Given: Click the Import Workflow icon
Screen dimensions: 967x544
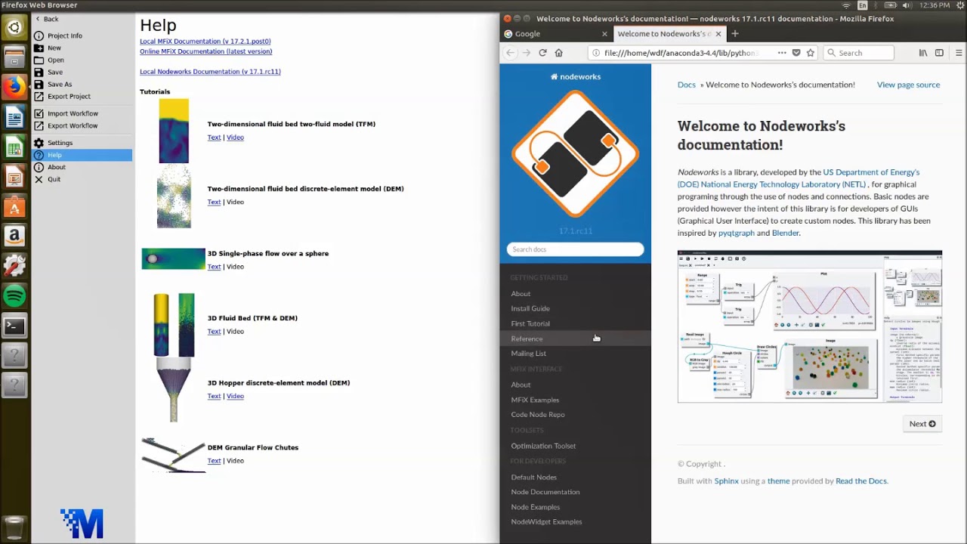Looking at the screenshot, I should 39,113.
